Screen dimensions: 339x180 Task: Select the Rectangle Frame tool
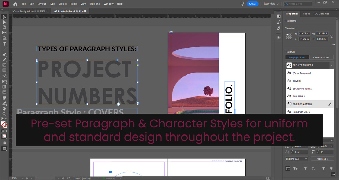pyautogui.click(x=4, y=65)
